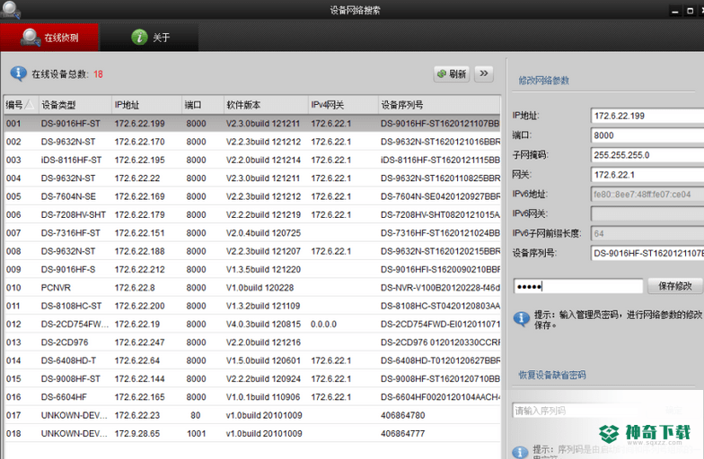This screenshot has width=704, height=459.
Task: Sort by IPv4网关 column header
Action: click(343, 105)
